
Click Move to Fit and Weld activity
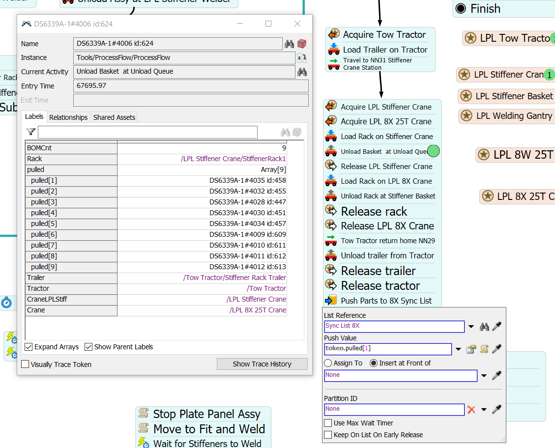[209, 429]
